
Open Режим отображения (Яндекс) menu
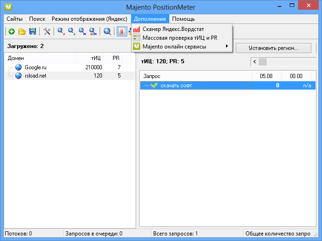pos(89,19)
